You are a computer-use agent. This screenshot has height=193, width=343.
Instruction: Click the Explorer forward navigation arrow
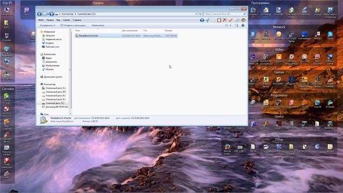44,14
